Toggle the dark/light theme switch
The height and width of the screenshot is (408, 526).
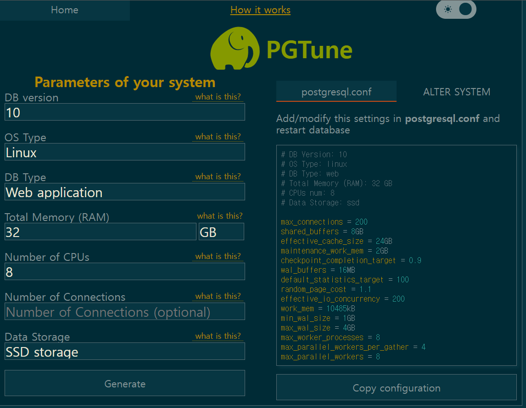click(456, 9)
